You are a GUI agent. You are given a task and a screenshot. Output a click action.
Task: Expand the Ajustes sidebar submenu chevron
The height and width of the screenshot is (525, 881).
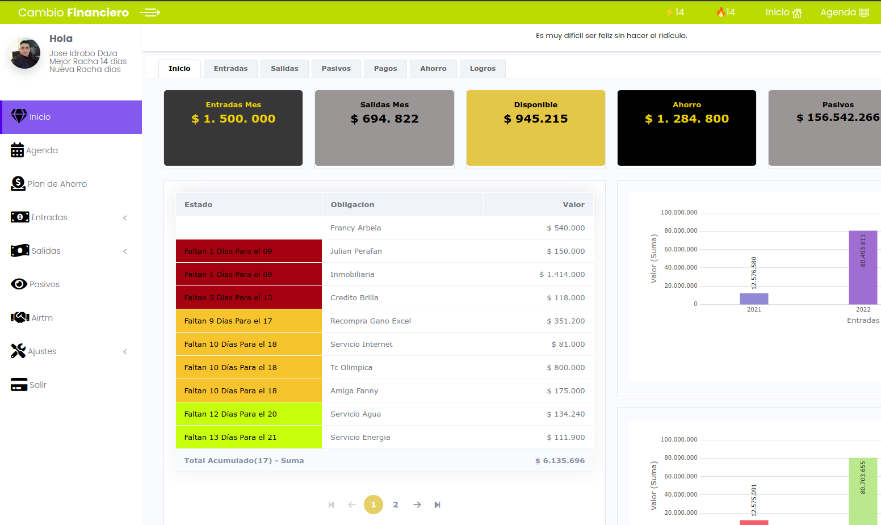125,352
